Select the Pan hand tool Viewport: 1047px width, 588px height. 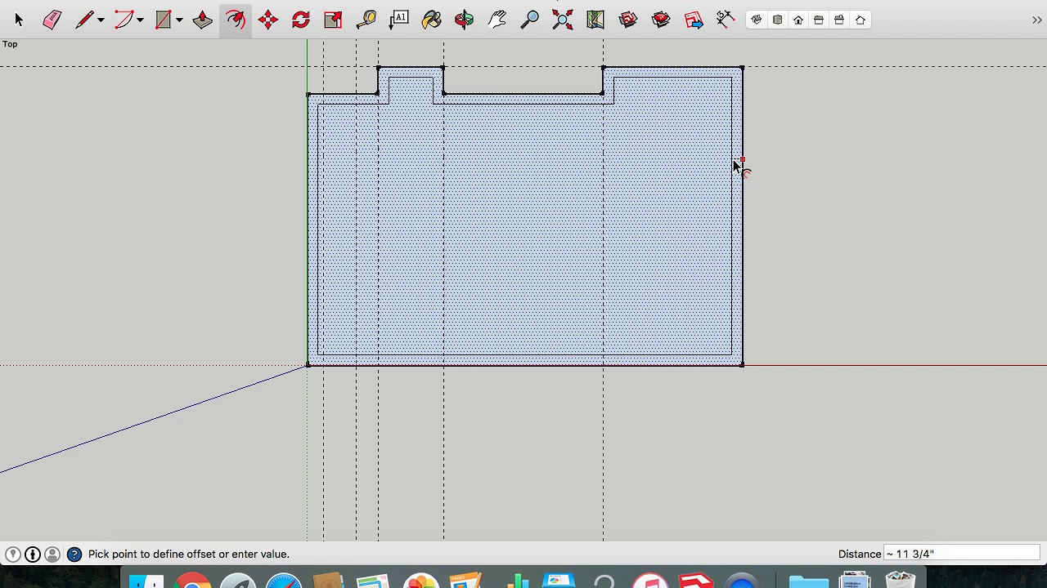click(497, 20)
